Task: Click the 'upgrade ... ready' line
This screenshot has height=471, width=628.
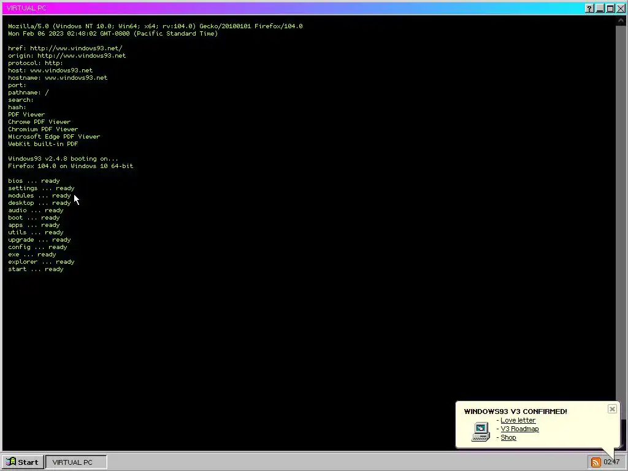Action: click(39, 240)
